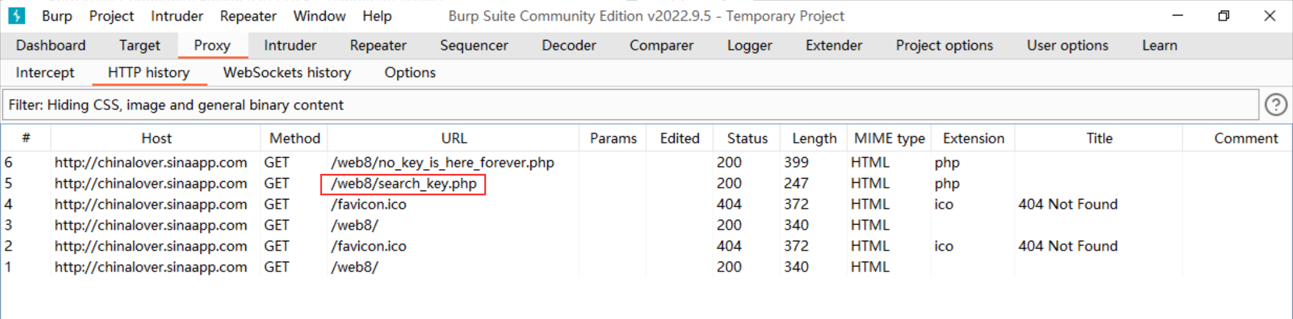Screen dimensions: 1293x319
Task: Sort by the Title column header
Action: [1099, 139]
